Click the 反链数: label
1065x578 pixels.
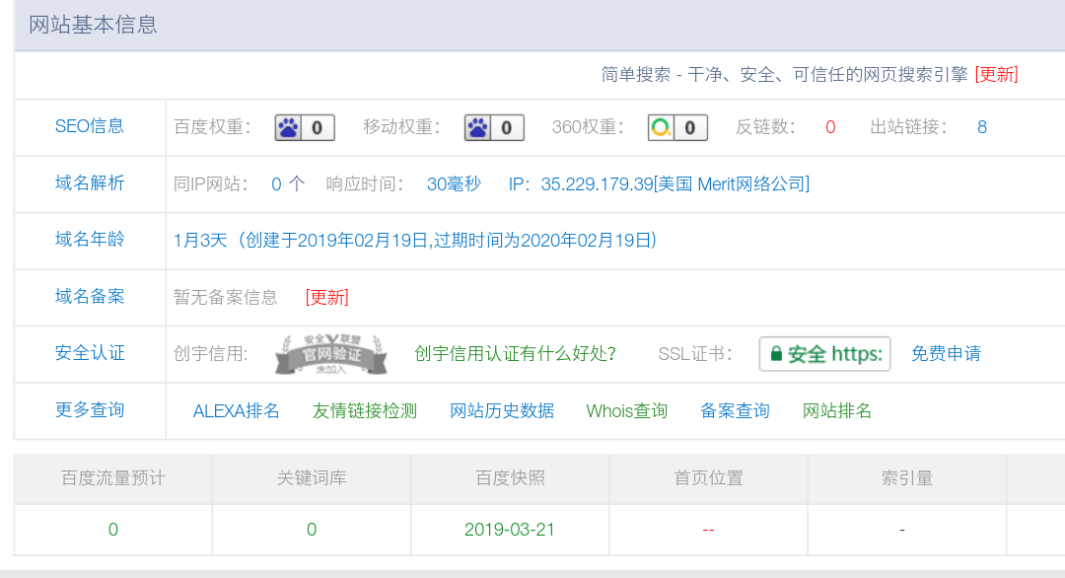coord(765,127)
